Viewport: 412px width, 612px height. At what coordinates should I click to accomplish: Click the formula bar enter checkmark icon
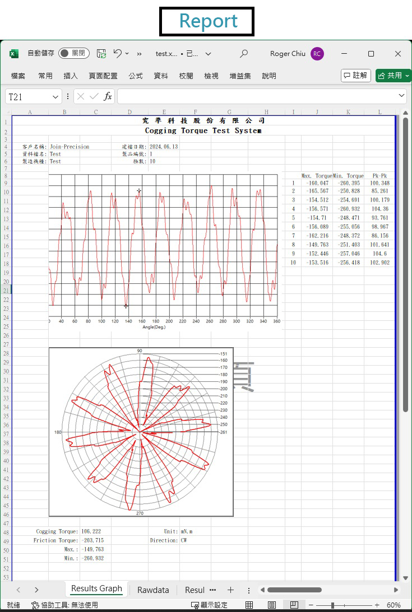coord(94,96)
